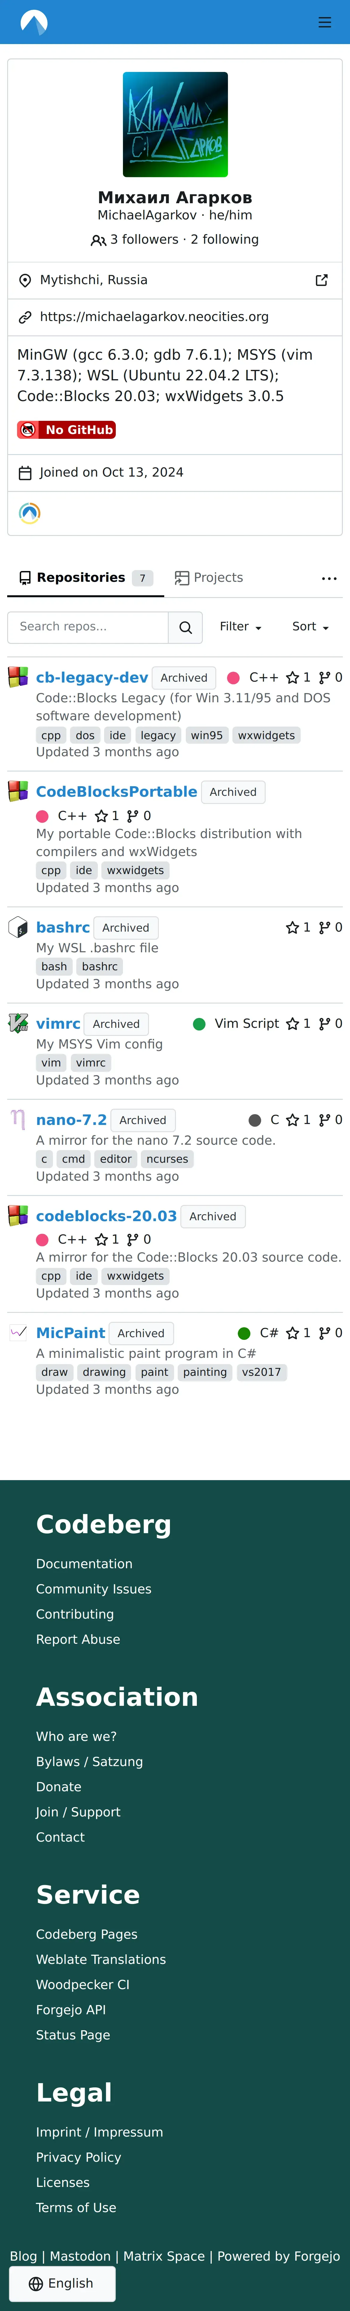Image resolution: width=350 pixels, height=2311 pixels.
Task: Open the English language selector
Action: coord(62,2283)
